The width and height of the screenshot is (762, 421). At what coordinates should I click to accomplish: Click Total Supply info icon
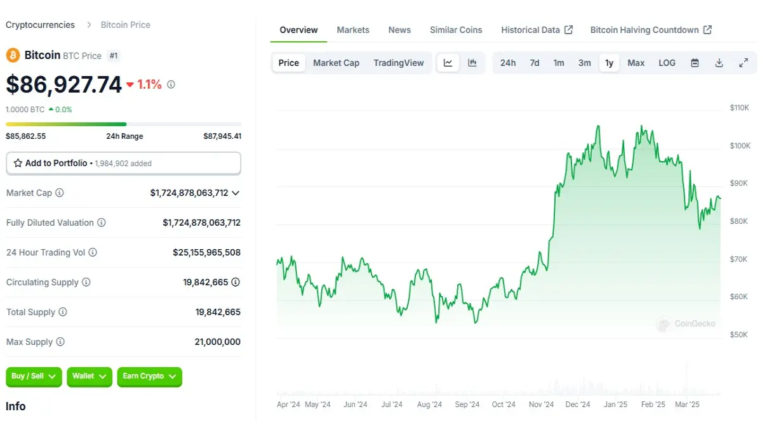[63, 312]
